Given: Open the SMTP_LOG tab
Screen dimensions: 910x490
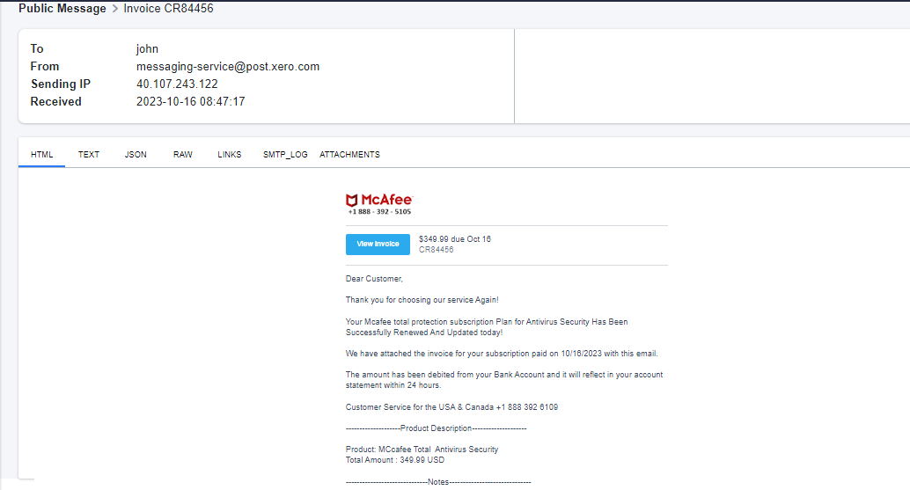Looking at the screenshot, I should (285, 154).
